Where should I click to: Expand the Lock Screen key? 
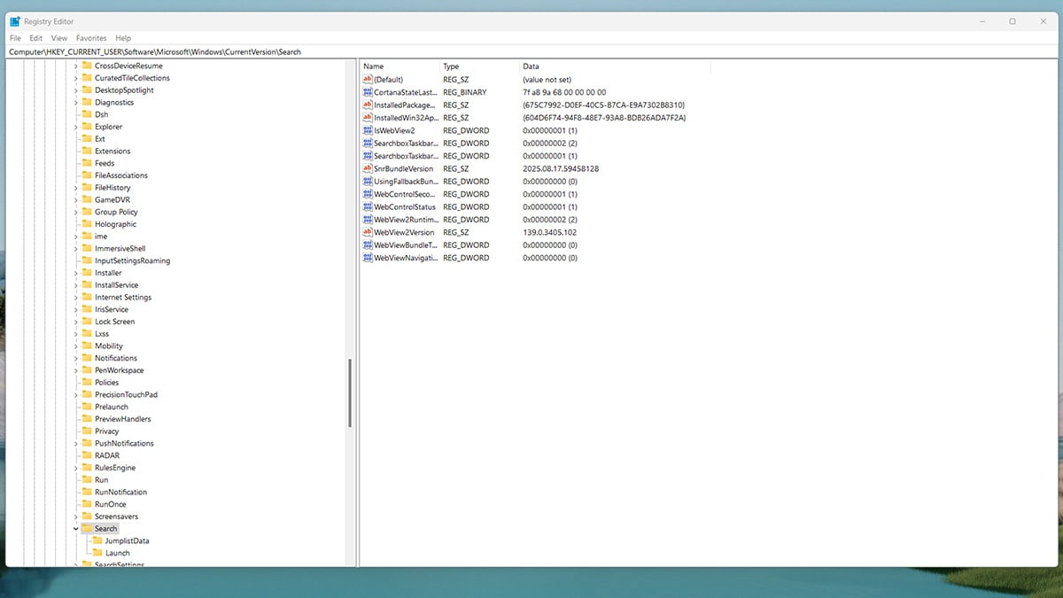tap(76, 322)
